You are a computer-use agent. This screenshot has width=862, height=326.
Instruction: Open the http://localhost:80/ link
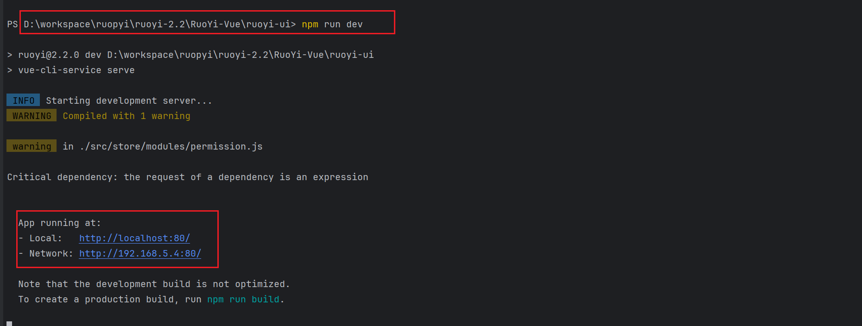[x=134, y=238]
